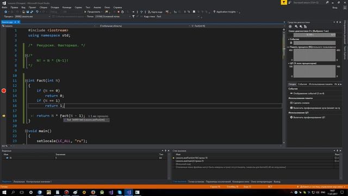This screenshot has width=348, height=196.
Task: Open the Thread (Поток) dropdown
Action: tap(113, 16)
